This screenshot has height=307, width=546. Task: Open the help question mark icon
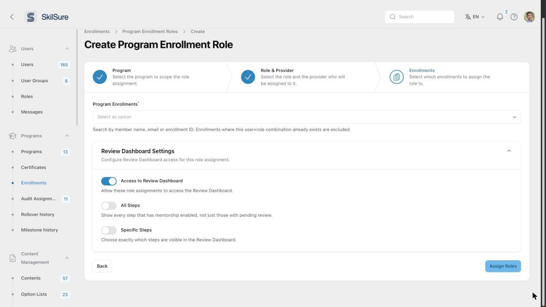(x=514, y=17)
